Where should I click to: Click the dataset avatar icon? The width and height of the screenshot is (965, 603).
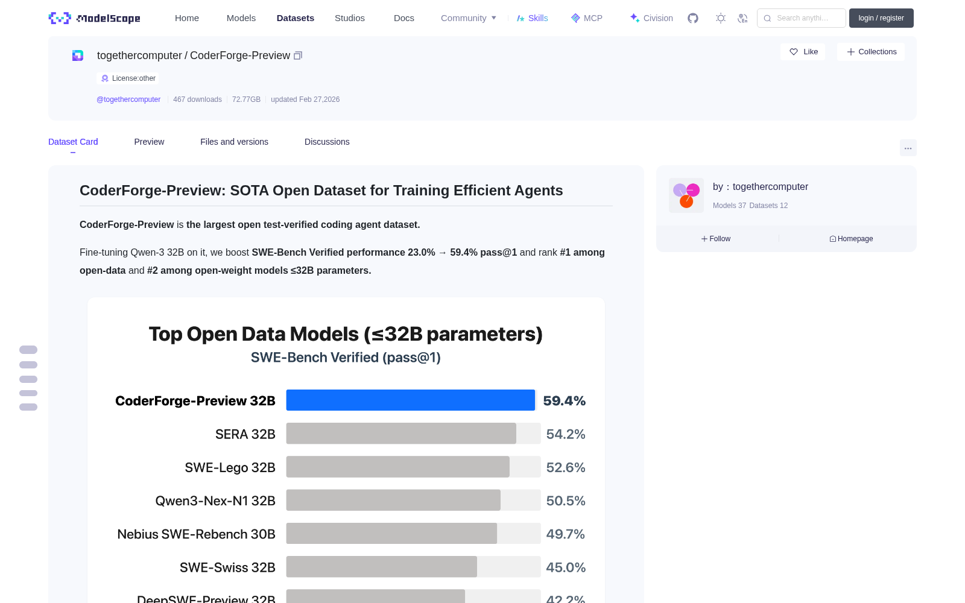click(x=78, y=55)
